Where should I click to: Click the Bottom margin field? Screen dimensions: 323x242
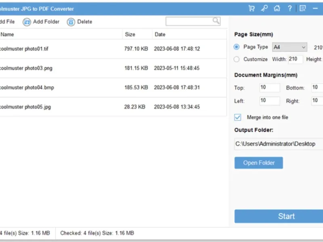click(317, 88)
